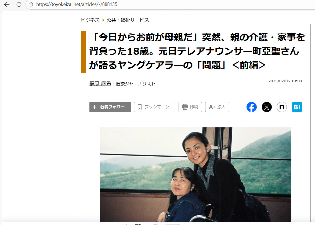This screenshot has height=225, width=315.
Task: View site info via the lock icon
Action: coord(31,4)
